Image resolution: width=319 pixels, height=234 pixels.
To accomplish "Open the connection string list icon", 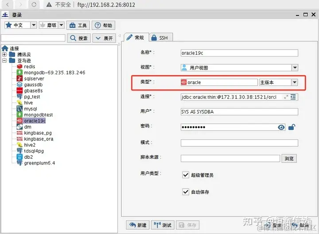I will tap(293, 97).
